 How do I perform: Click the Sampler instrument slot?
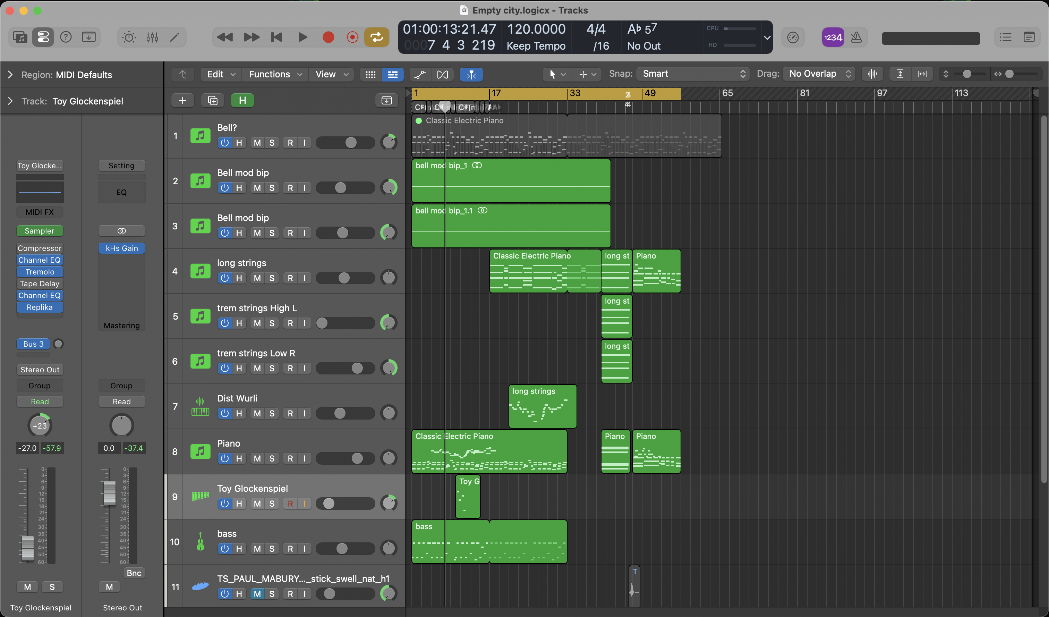(x=40, y=231)
